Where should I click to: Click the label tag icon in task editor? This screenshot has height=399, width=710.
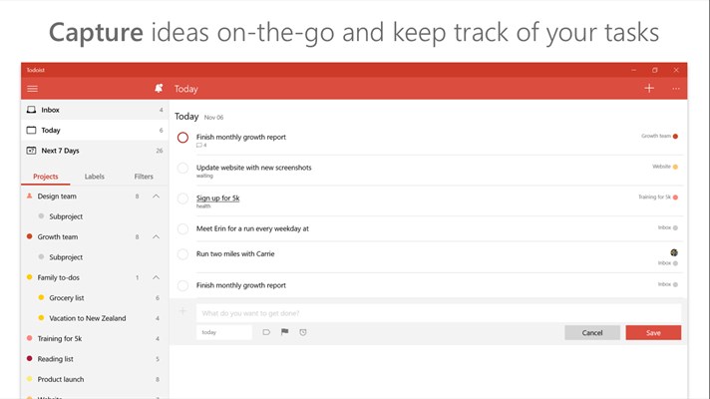[x=266, y=332]
